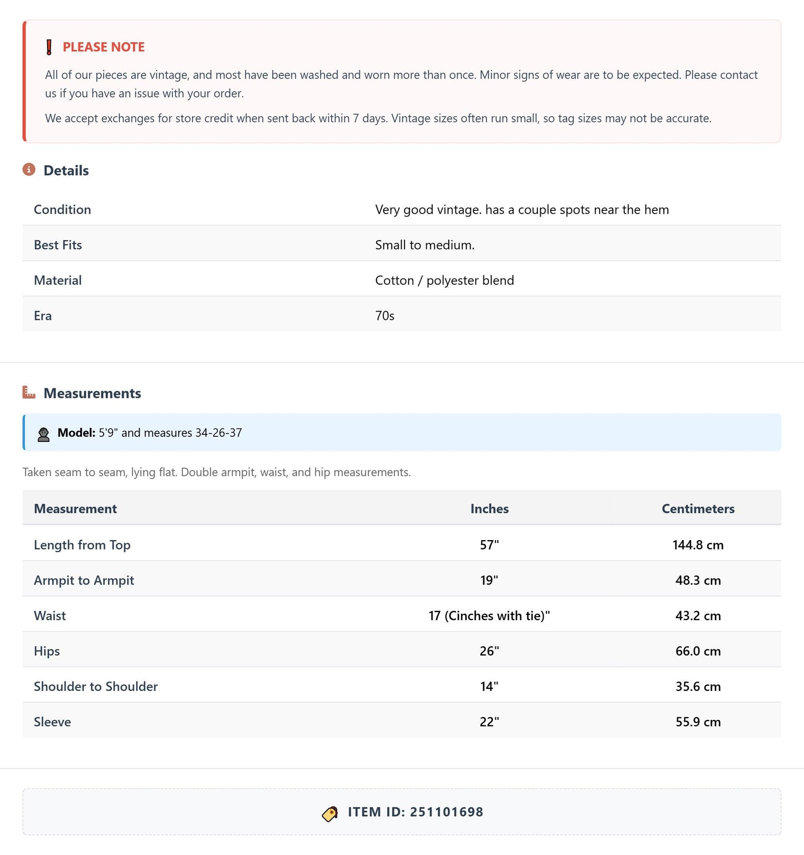The image size is (804, 855).
Task: Click the Inches column header
Action: pos(489,509)
